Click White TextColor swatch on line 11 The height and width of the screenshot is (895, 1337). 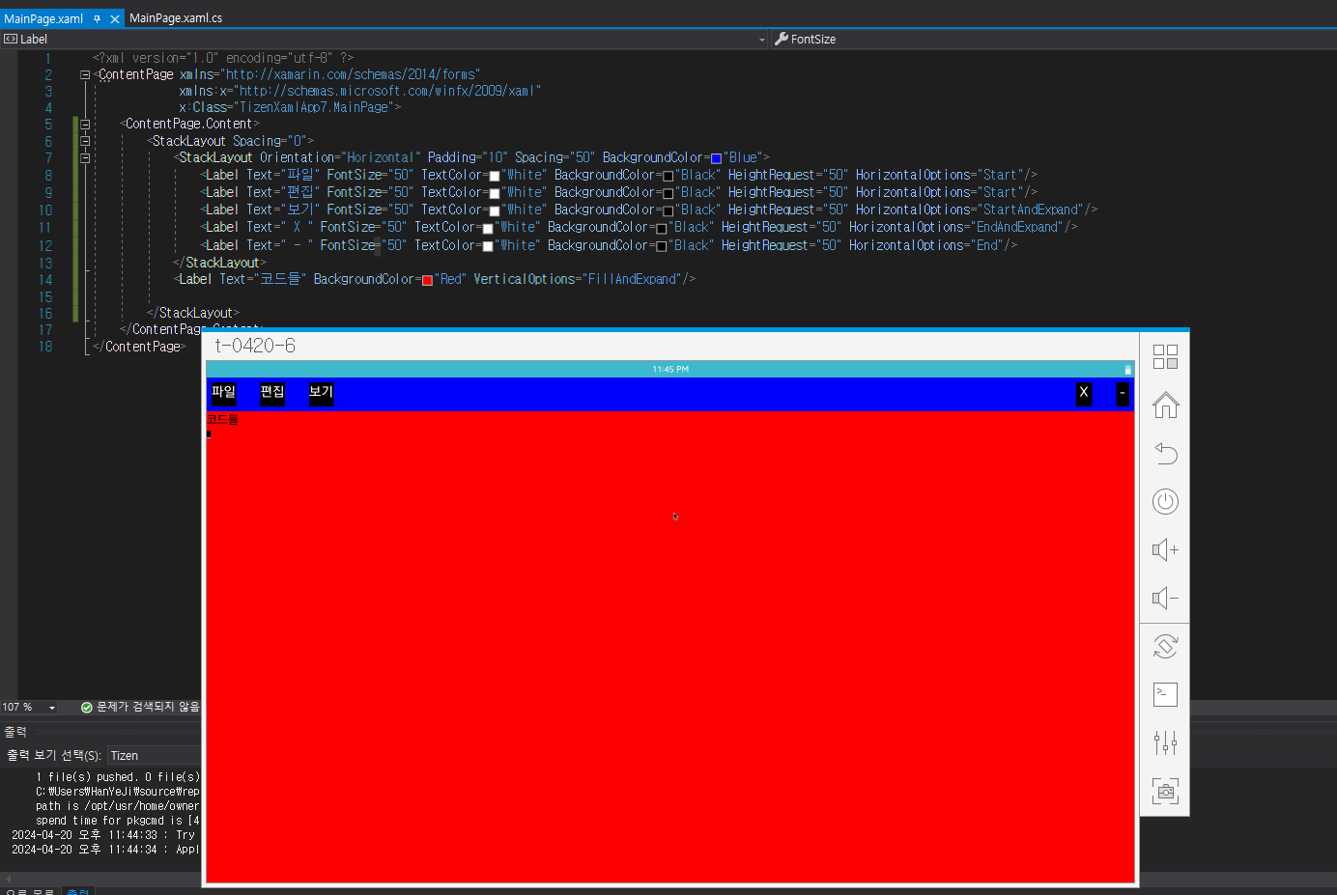488,228
